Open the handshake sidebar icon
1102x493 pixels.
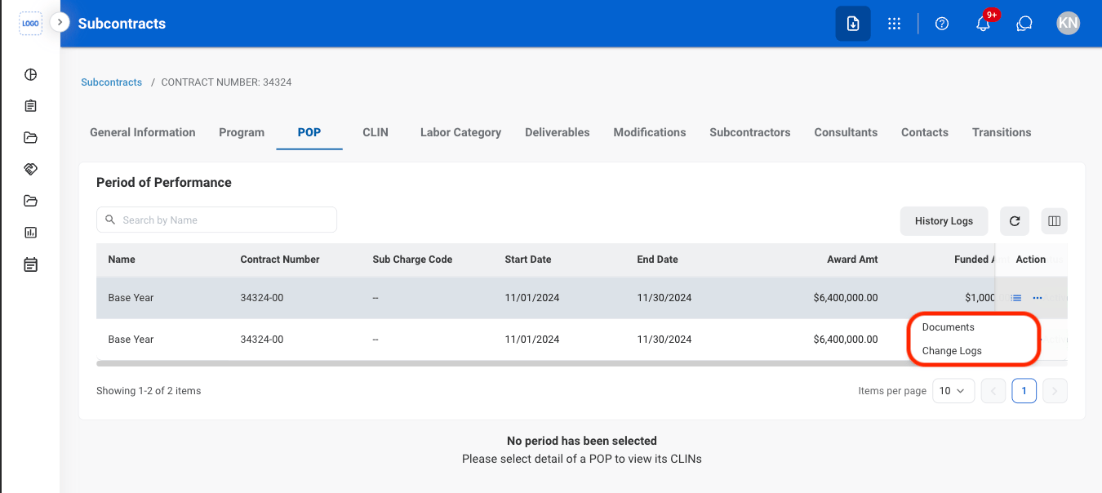30,169
